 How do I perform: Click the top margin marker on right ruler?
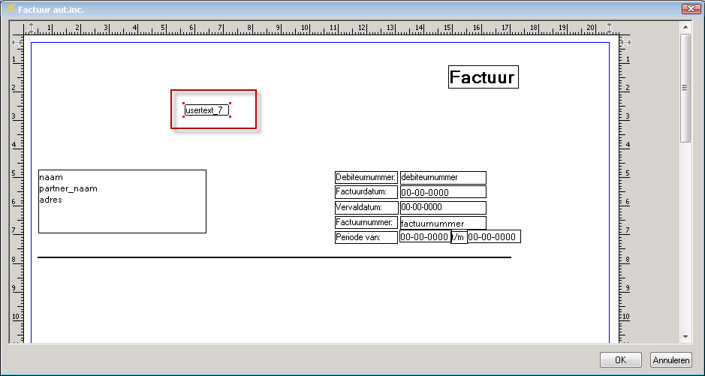[625, 43]
